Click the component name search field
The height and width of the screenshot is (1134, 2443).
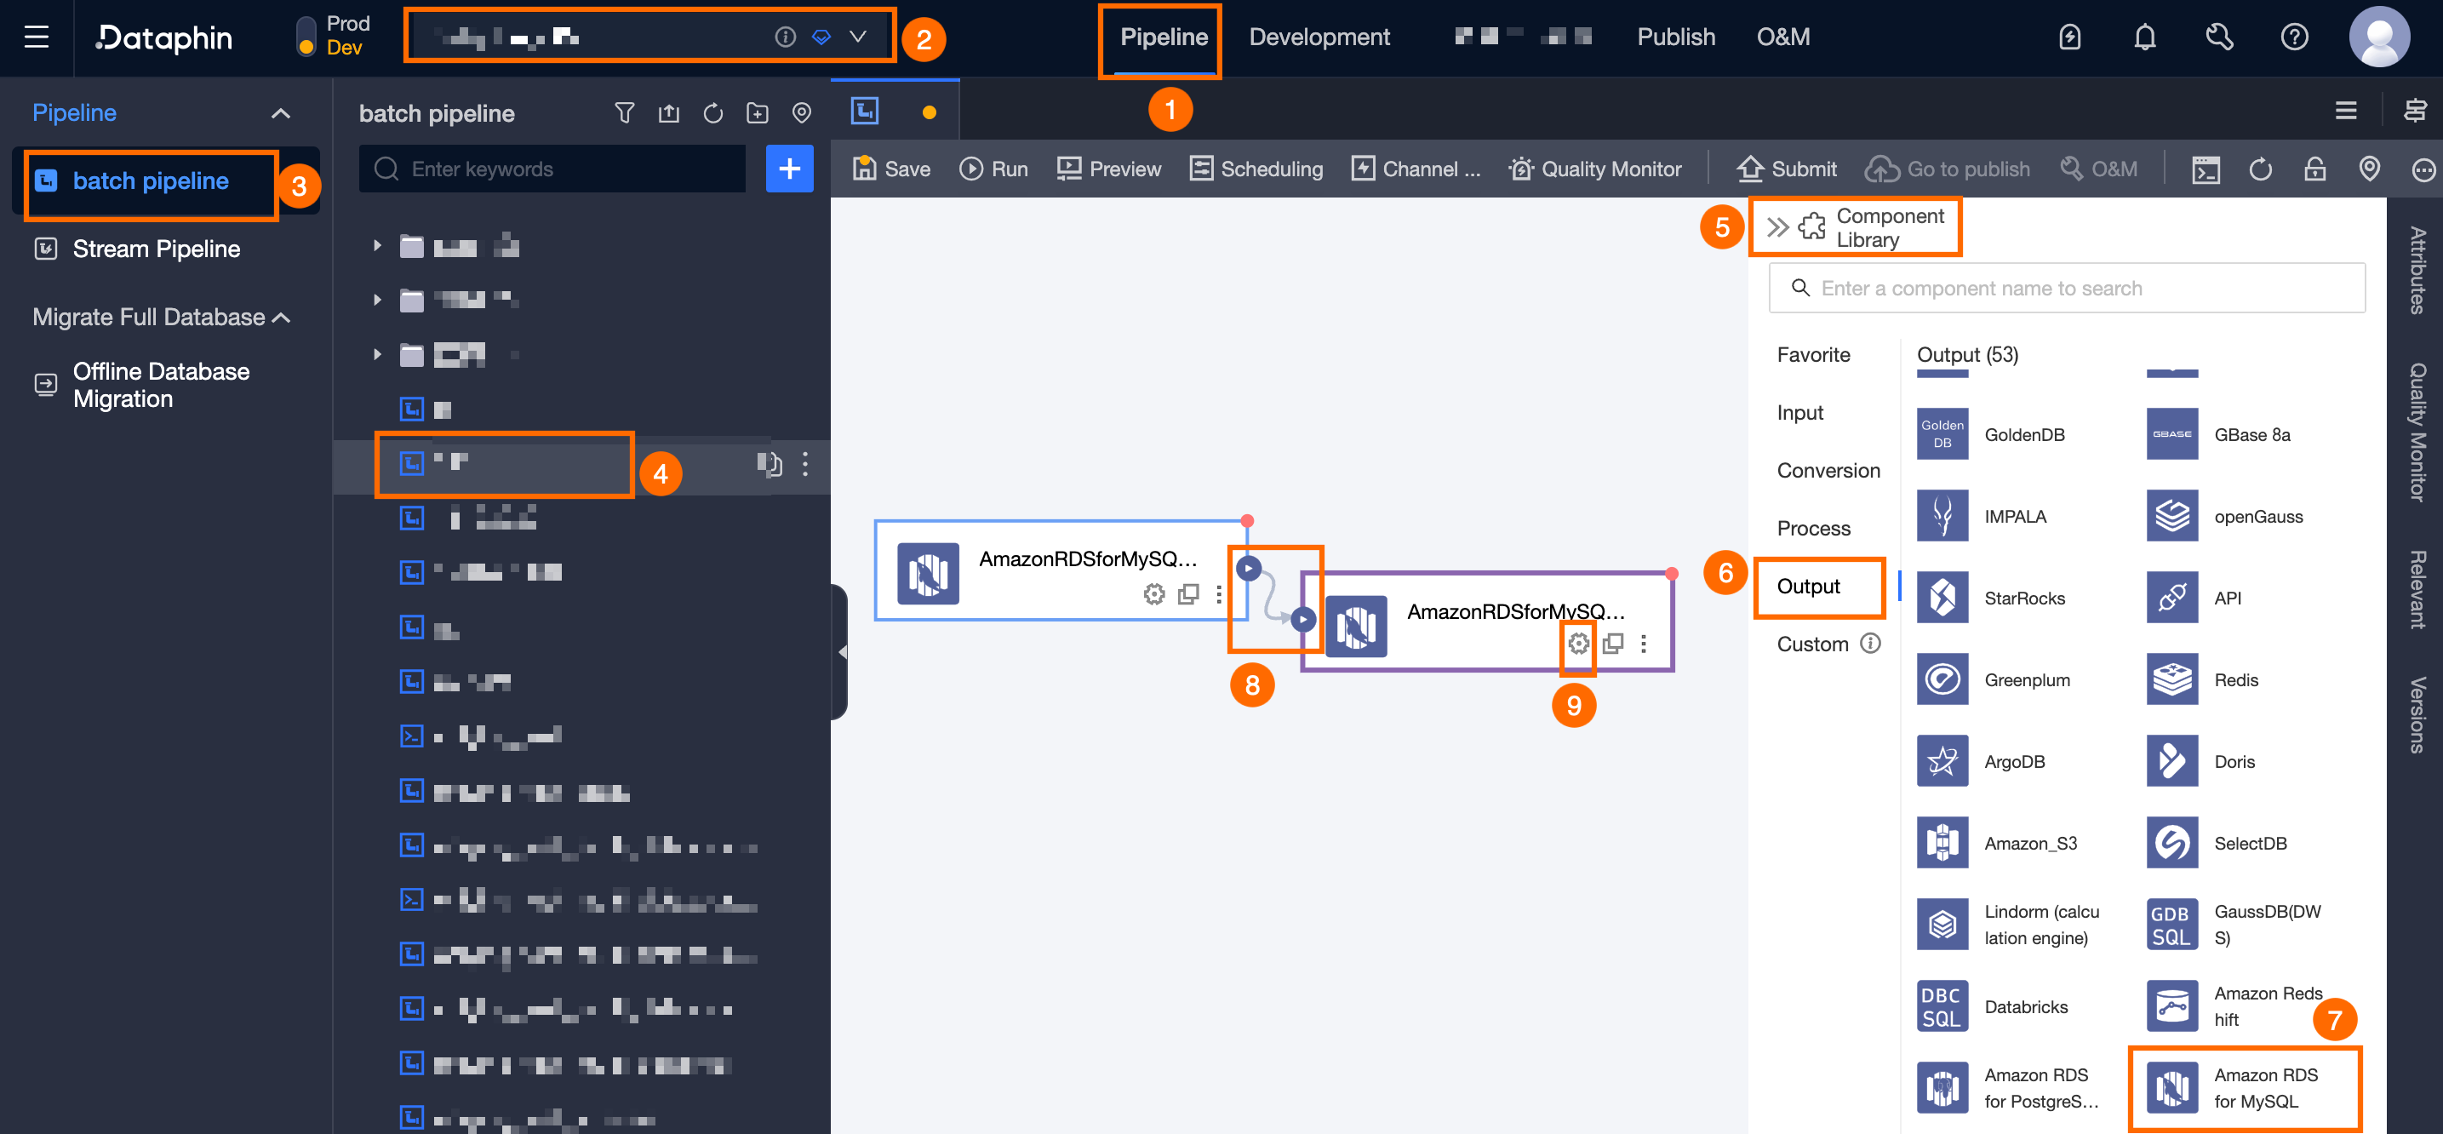tap(2066, 289)
